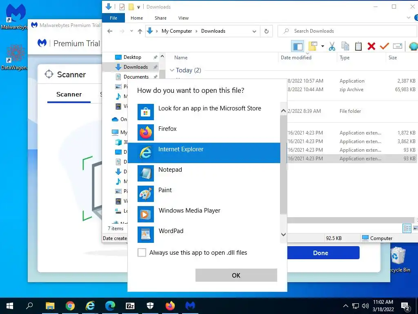418x314 pixels.
Task: Pick Notepad from the open-with list
Action: tap(204, 173)
